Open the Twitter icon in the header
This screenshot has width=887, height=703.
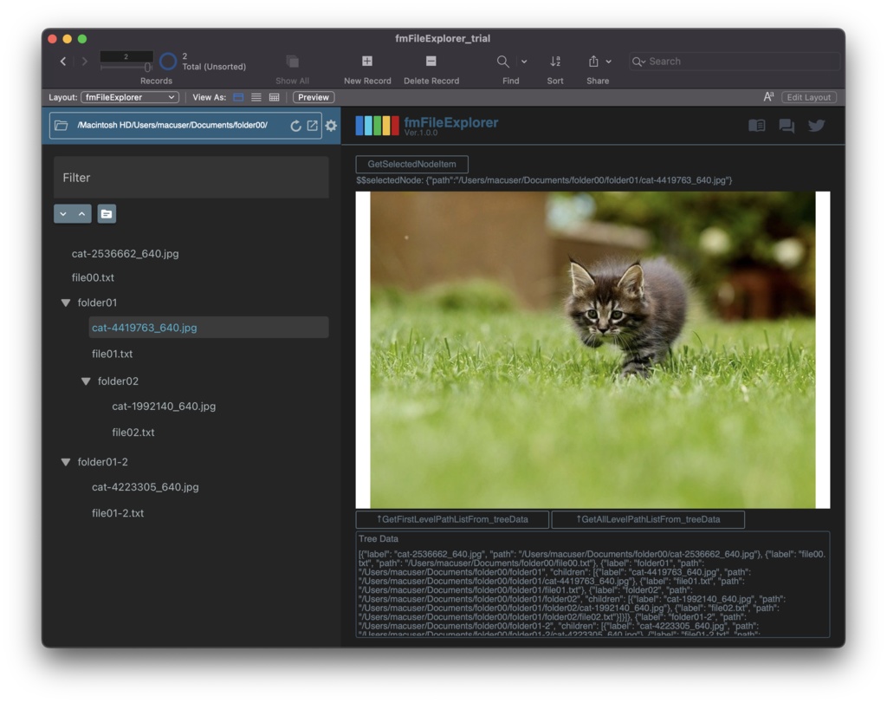pyautogui.click(x=815, y=125)
